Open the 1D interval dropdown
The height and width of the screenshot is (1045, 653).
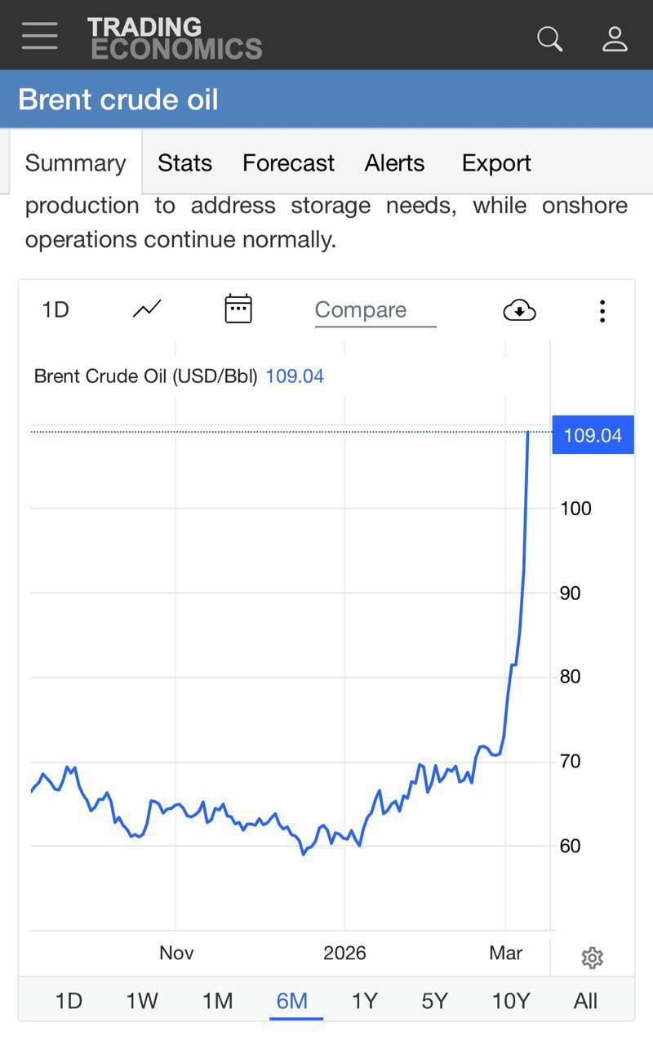click(x=56, y=309)
